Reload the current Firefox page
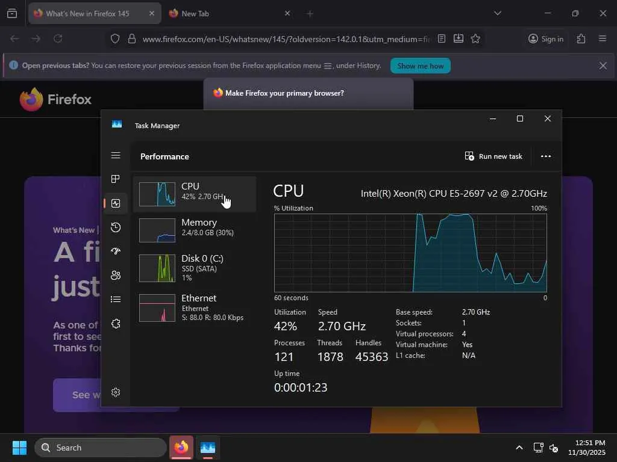617x462 pixels. pyautogui.click(x=58, y=38)
